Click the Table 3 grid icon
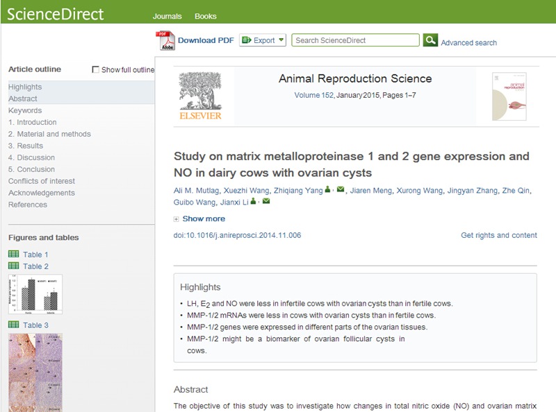 pyautogui.click(x=13, y=324)
